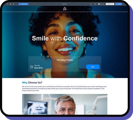Click the redo icon beside Create Block

[16, 4]
